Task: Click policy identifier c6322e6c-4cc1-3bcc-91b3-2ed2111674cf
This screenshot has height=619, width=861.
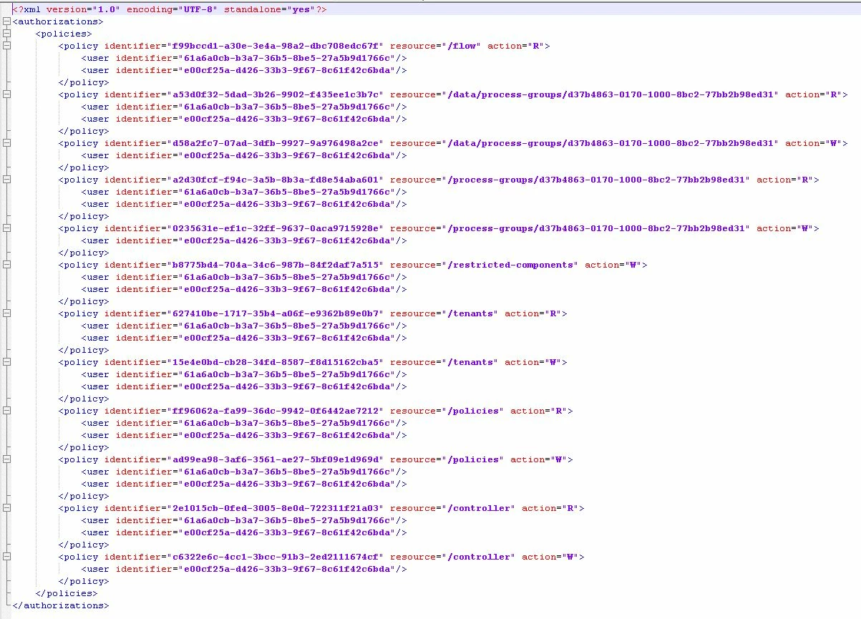Action: tap(276, 557)
